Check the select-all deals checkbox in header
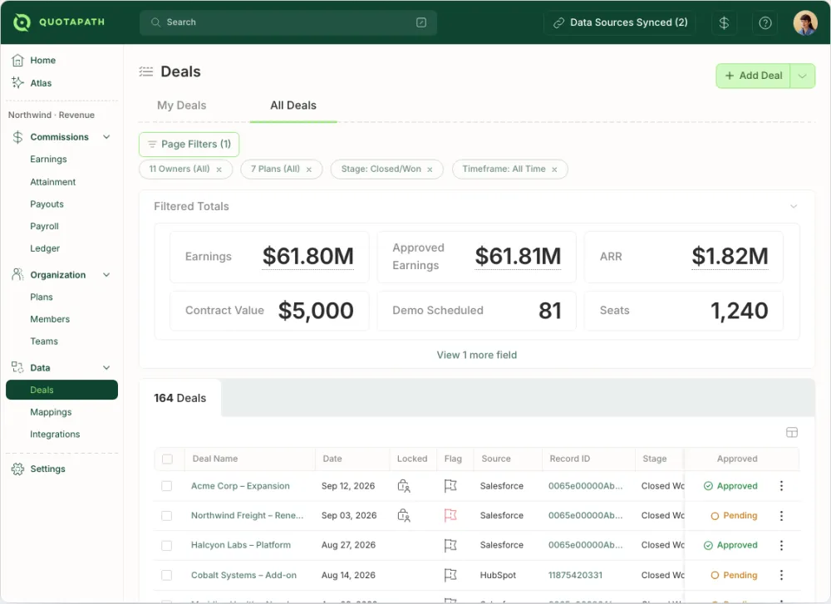831x604 pixels. [167, 459]
